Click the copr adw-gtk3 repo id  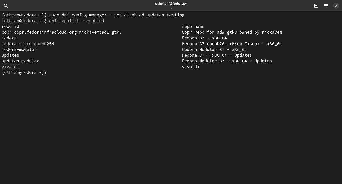62,32
